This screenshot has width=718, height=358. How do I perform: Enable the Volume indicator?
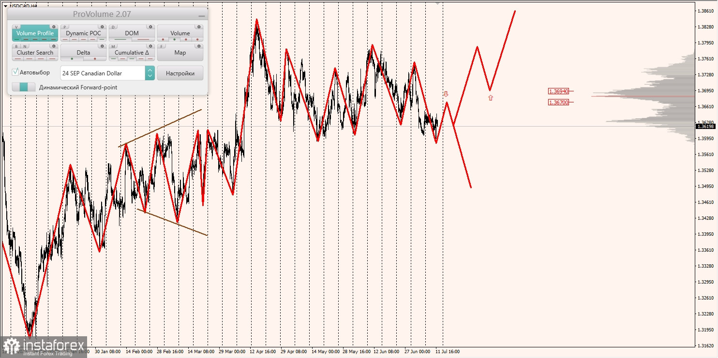click(180, 33)
